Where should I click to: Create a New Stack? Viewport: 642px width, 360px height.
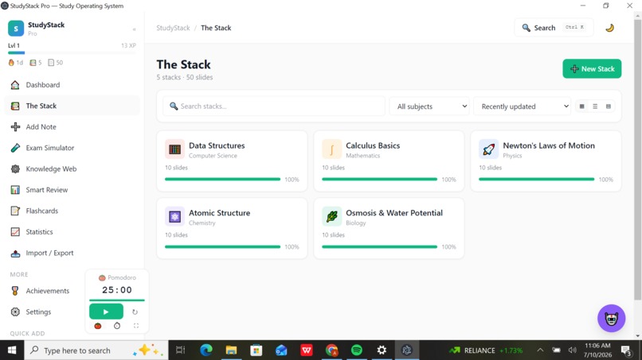(x=592, y=68)
